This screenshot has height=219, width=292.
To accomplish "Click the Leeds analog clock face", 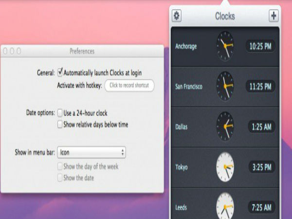I will (225, 205).
